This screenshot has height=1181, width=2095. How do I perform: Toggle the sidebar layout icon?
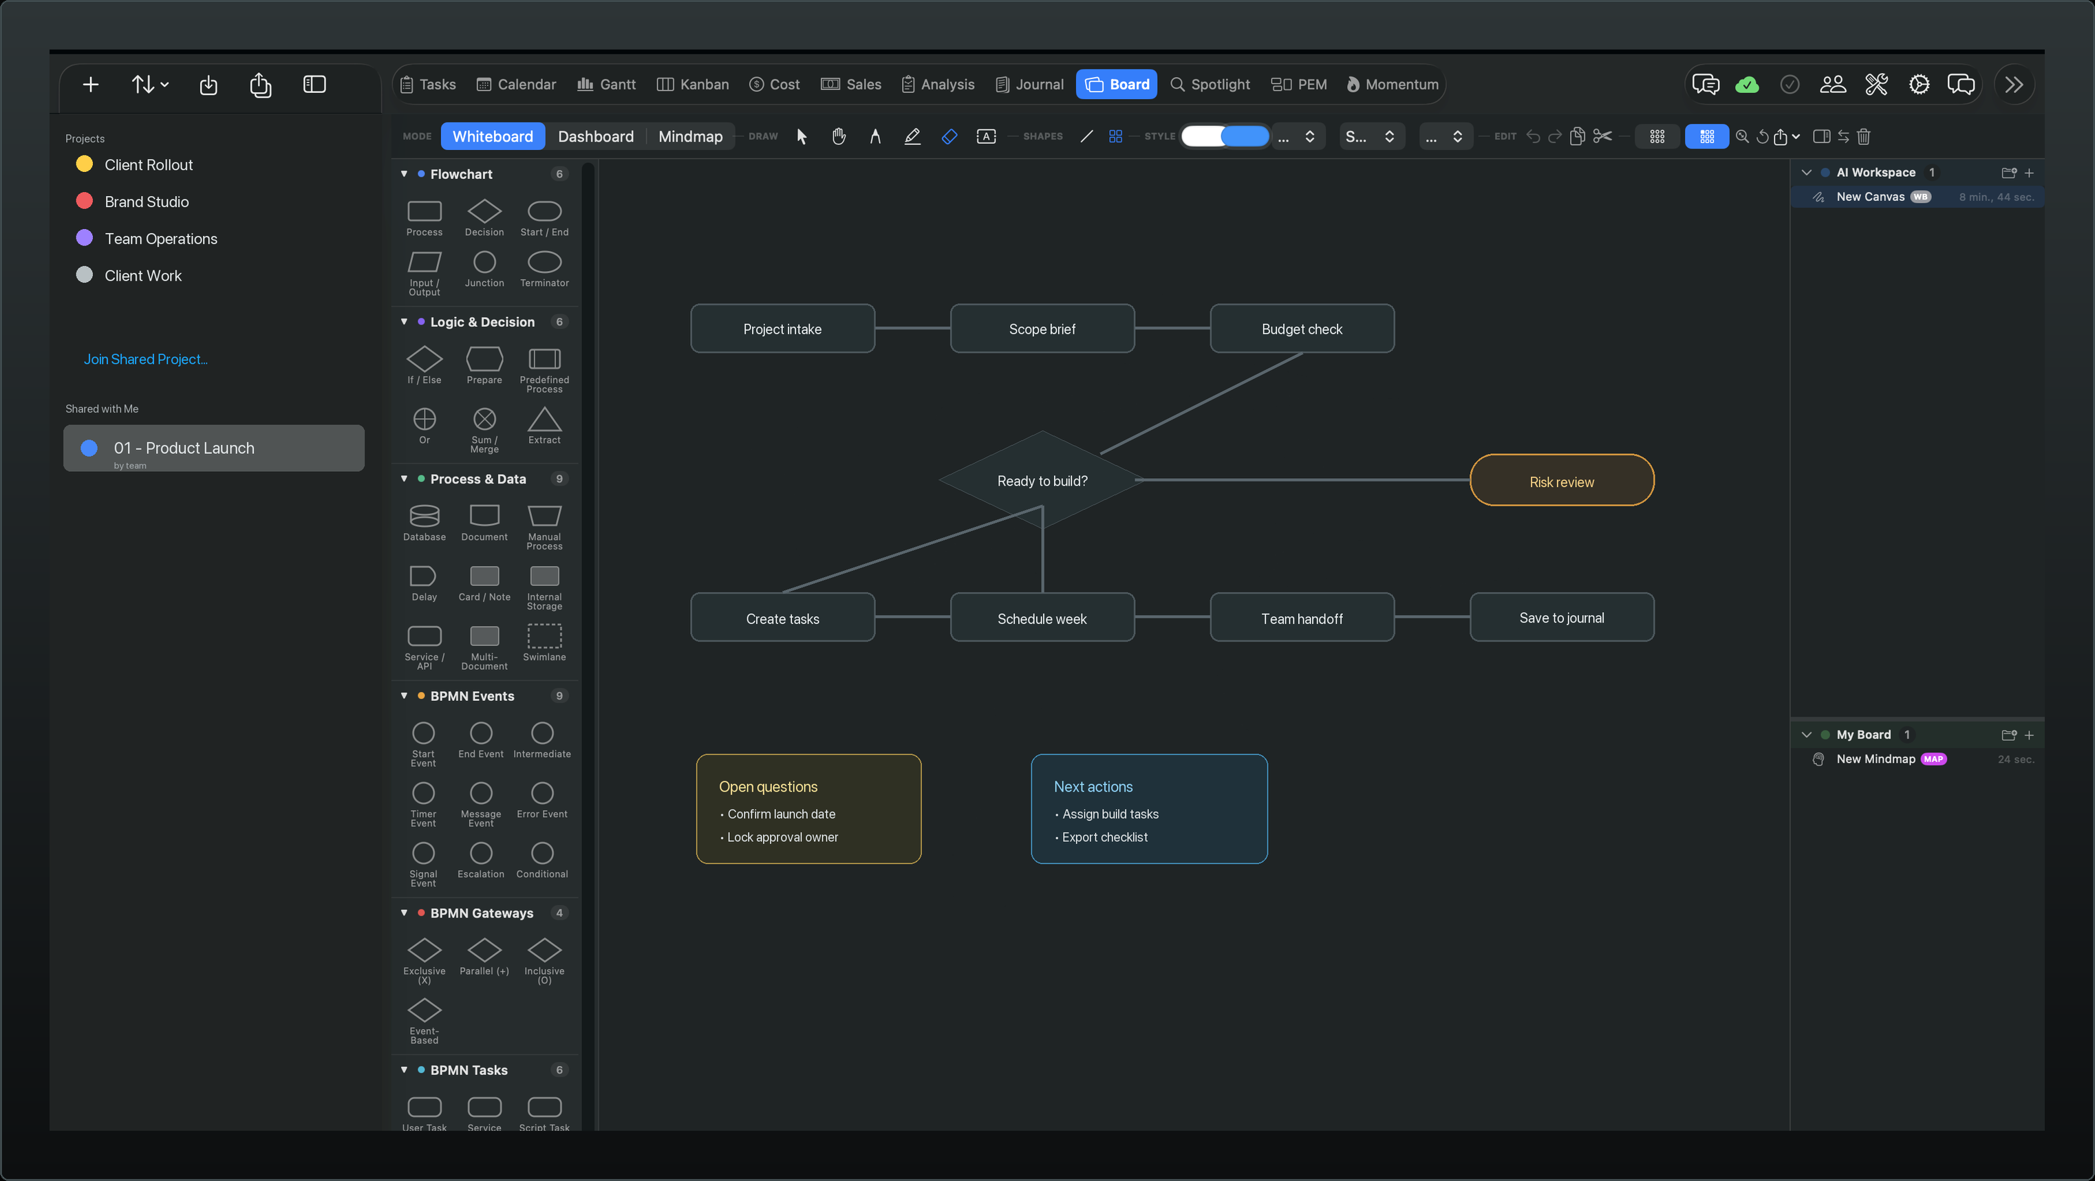314,85
